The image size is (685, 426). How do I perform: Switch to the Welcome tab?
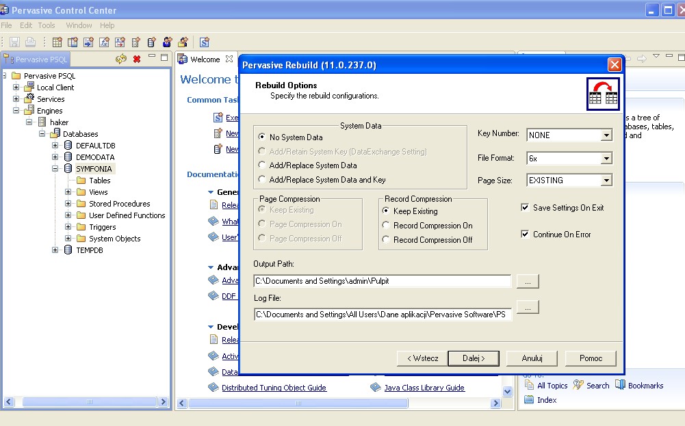[205, 59]
